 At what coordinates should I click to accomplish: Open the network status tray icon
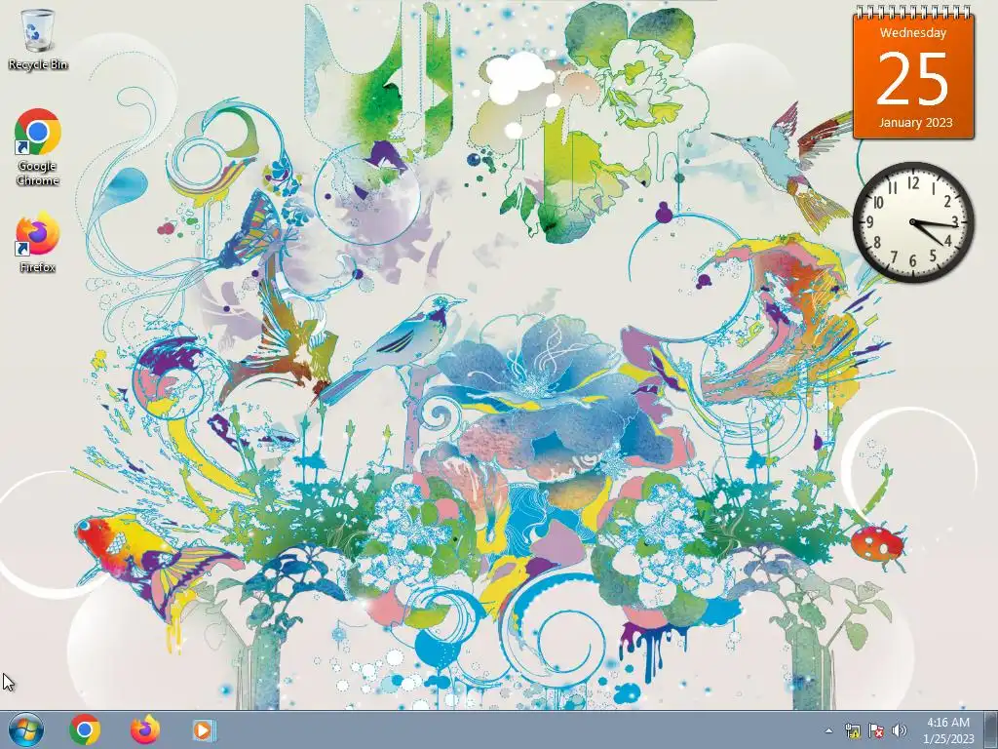[x=852, y=730]
